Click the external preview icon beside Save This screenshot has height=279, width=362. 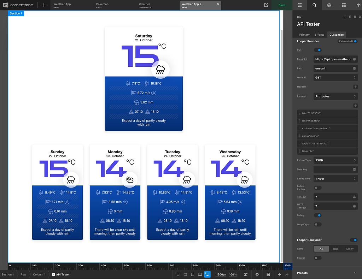[x=266, y=5]
